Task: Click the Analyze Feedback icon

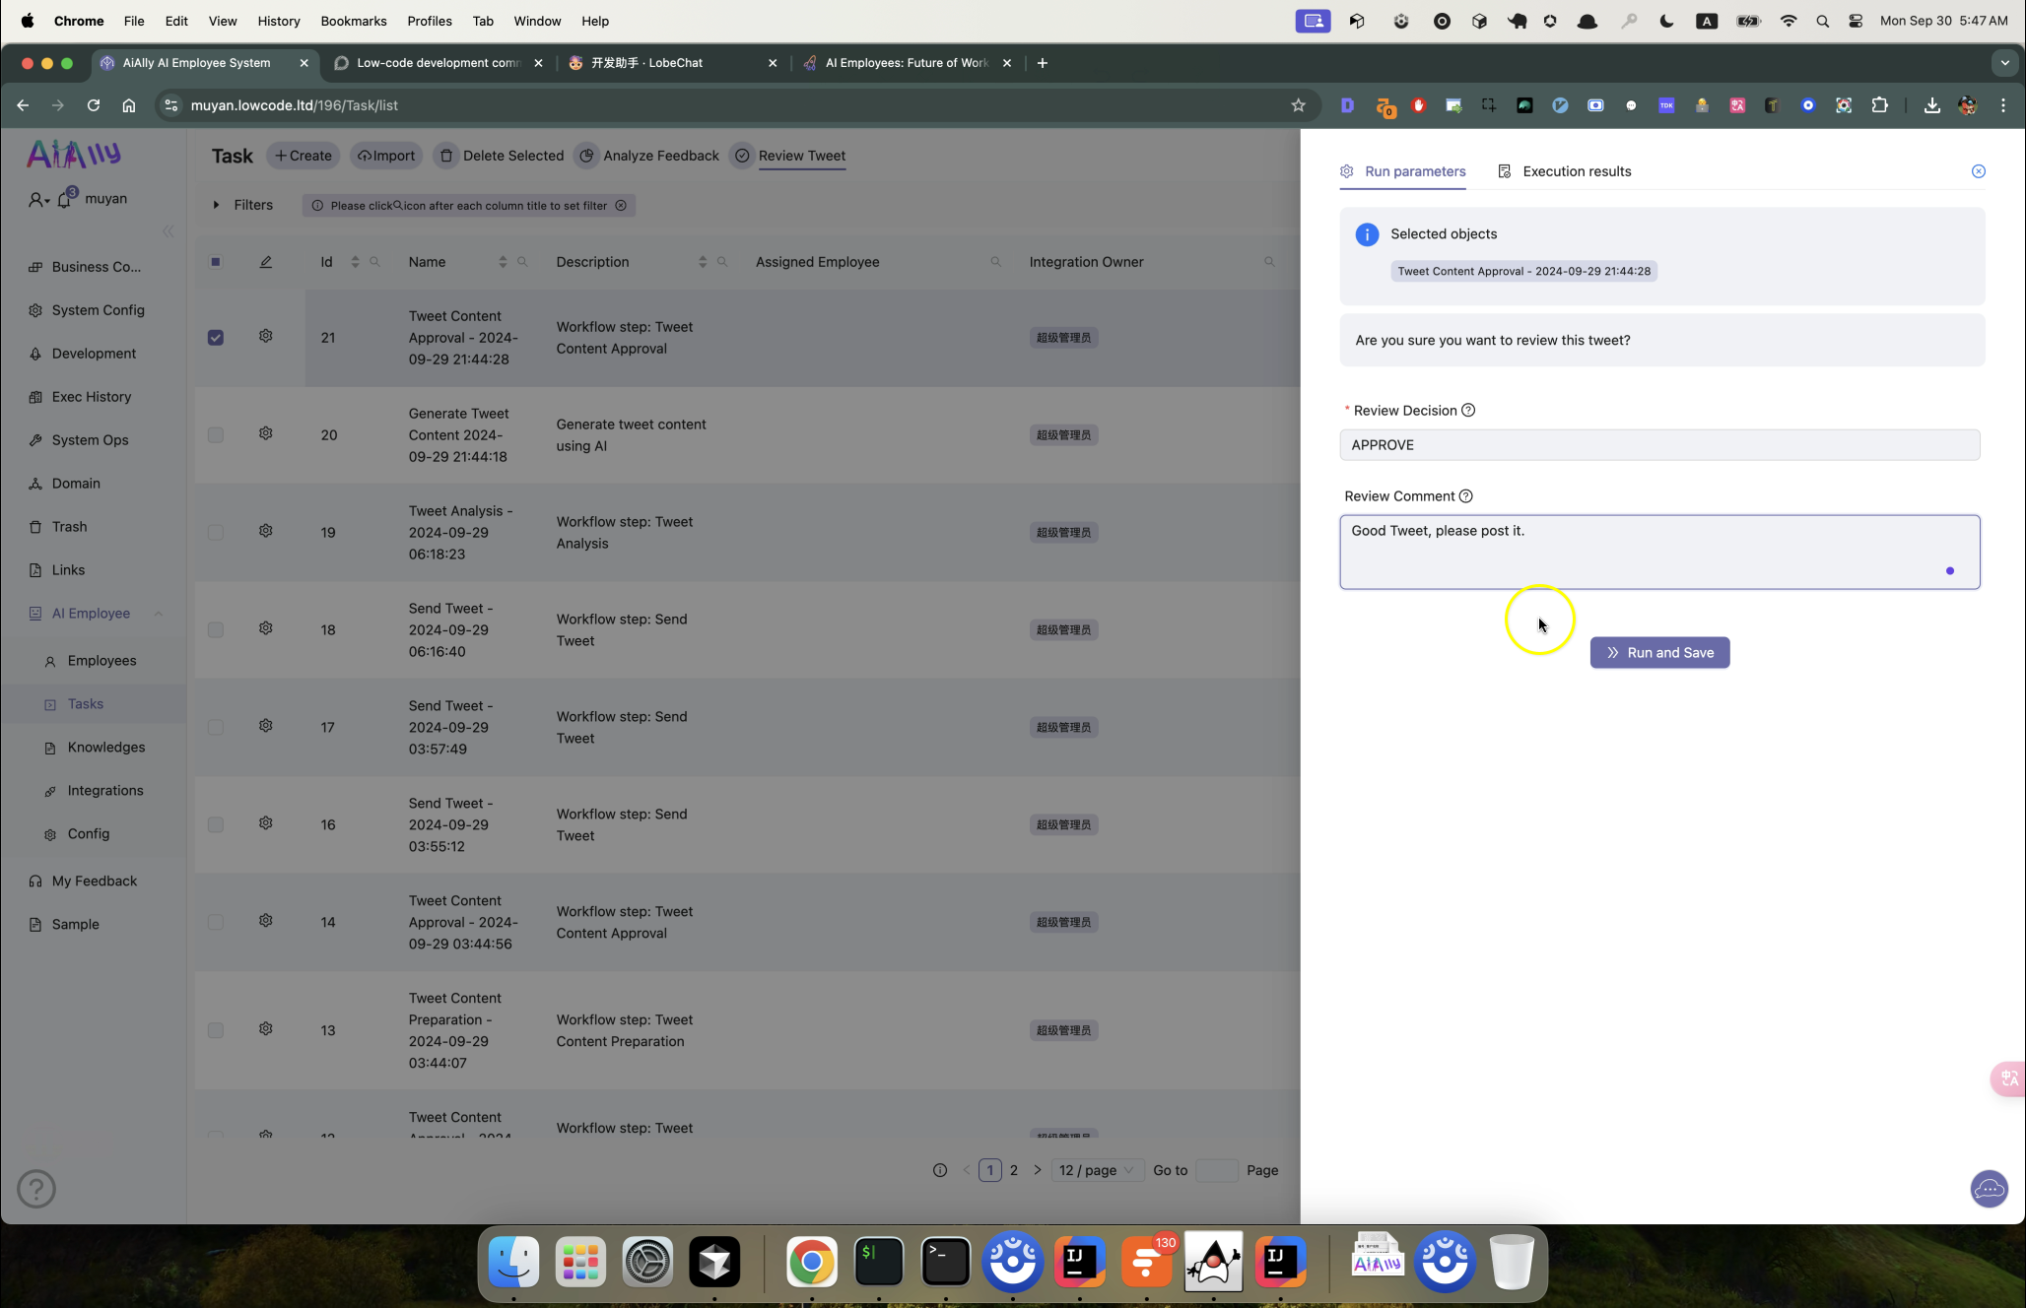Action: click(x=586, y=155)
